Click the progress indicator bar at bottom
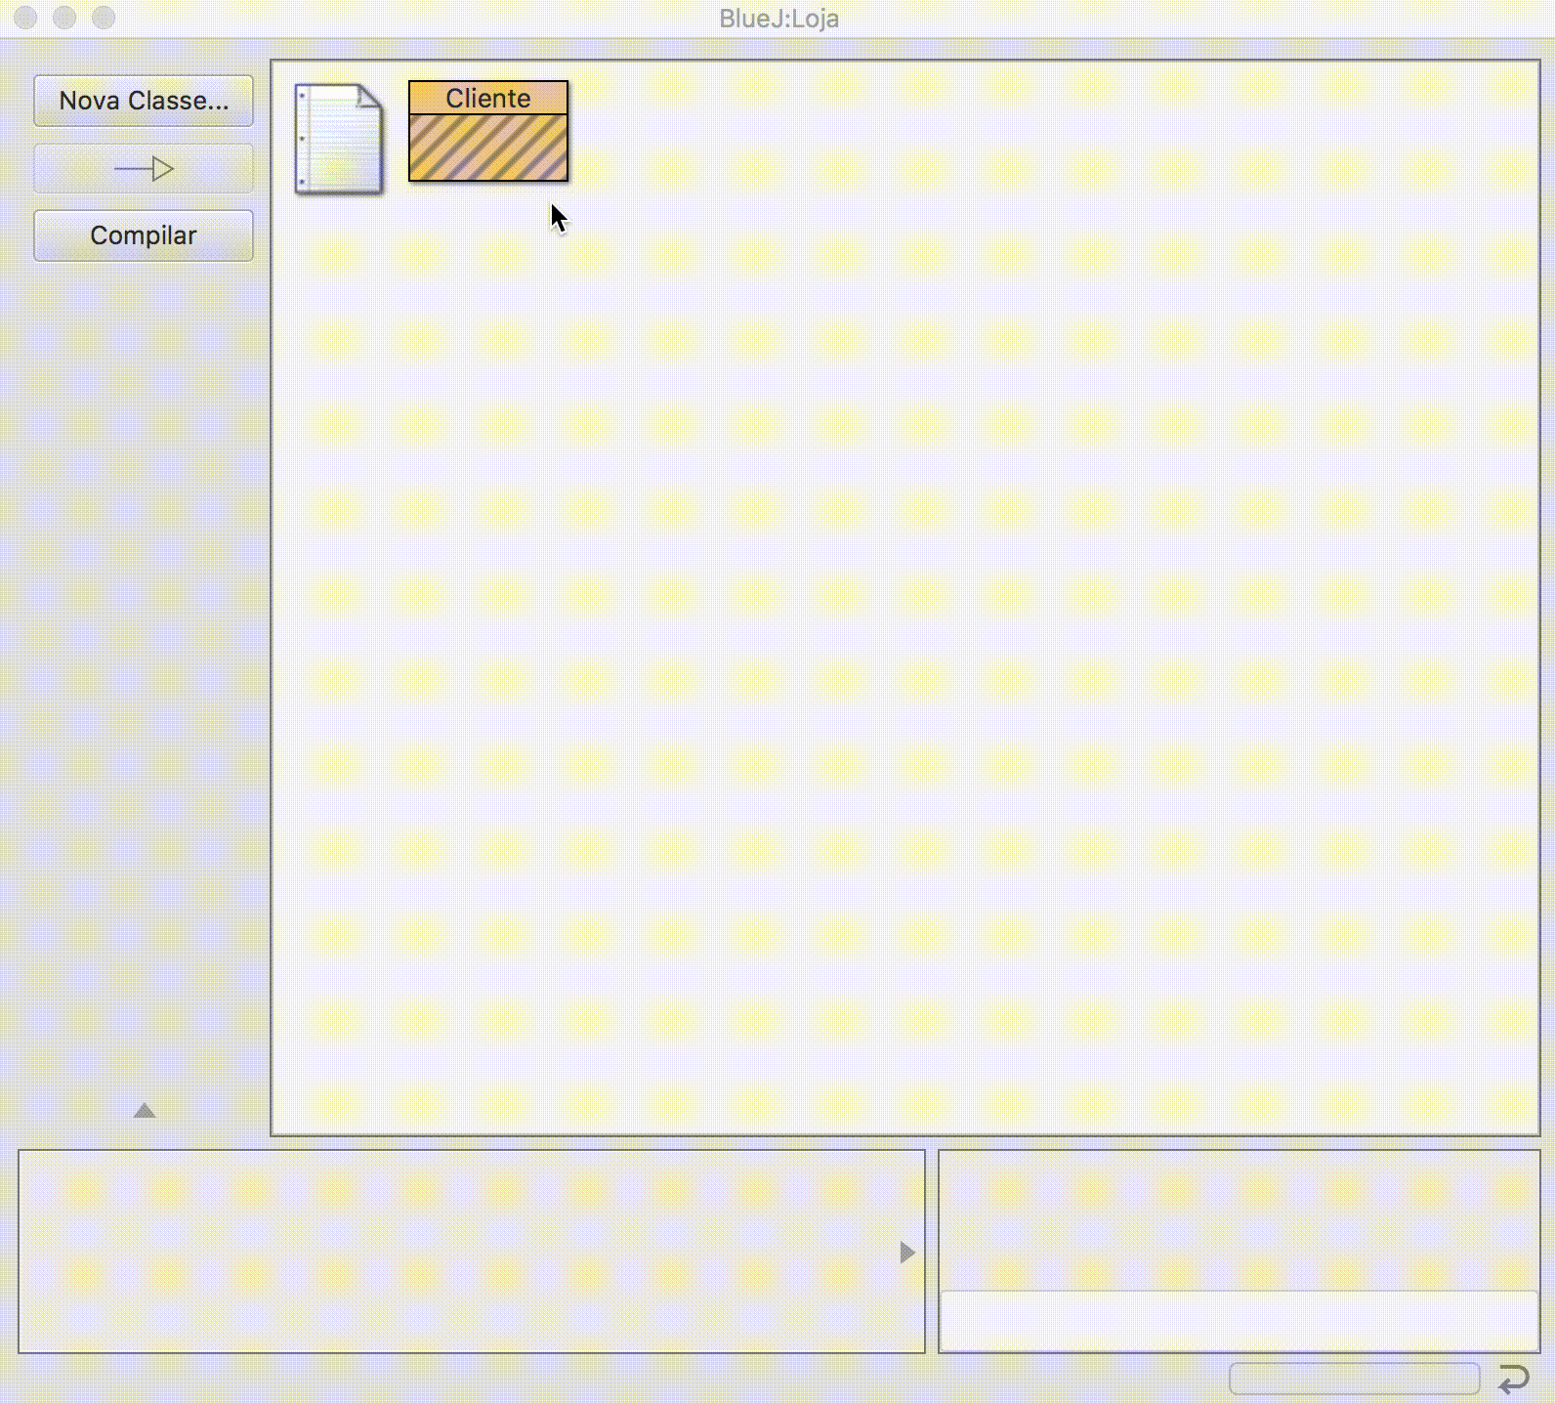 pyautogui.click(x=1354, y=1379)
